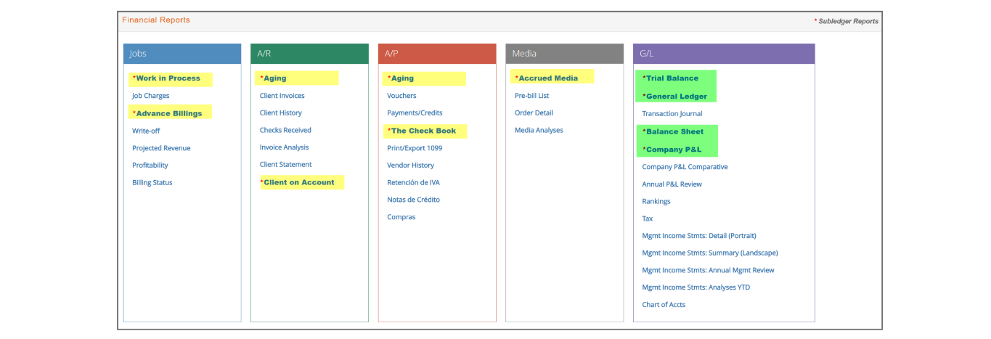Open the Tax report under G/L
Viewport: 991px width, 339px height.
pos(648,218)
